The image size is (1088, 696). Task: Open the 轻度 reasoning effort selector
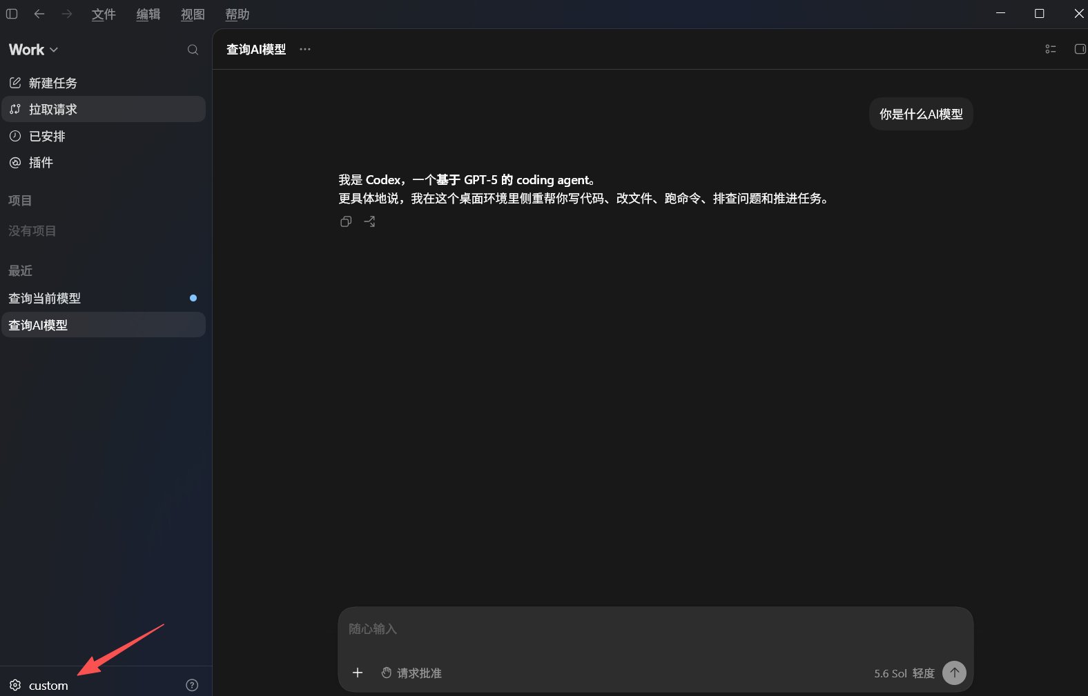click(x=924, y=673)
